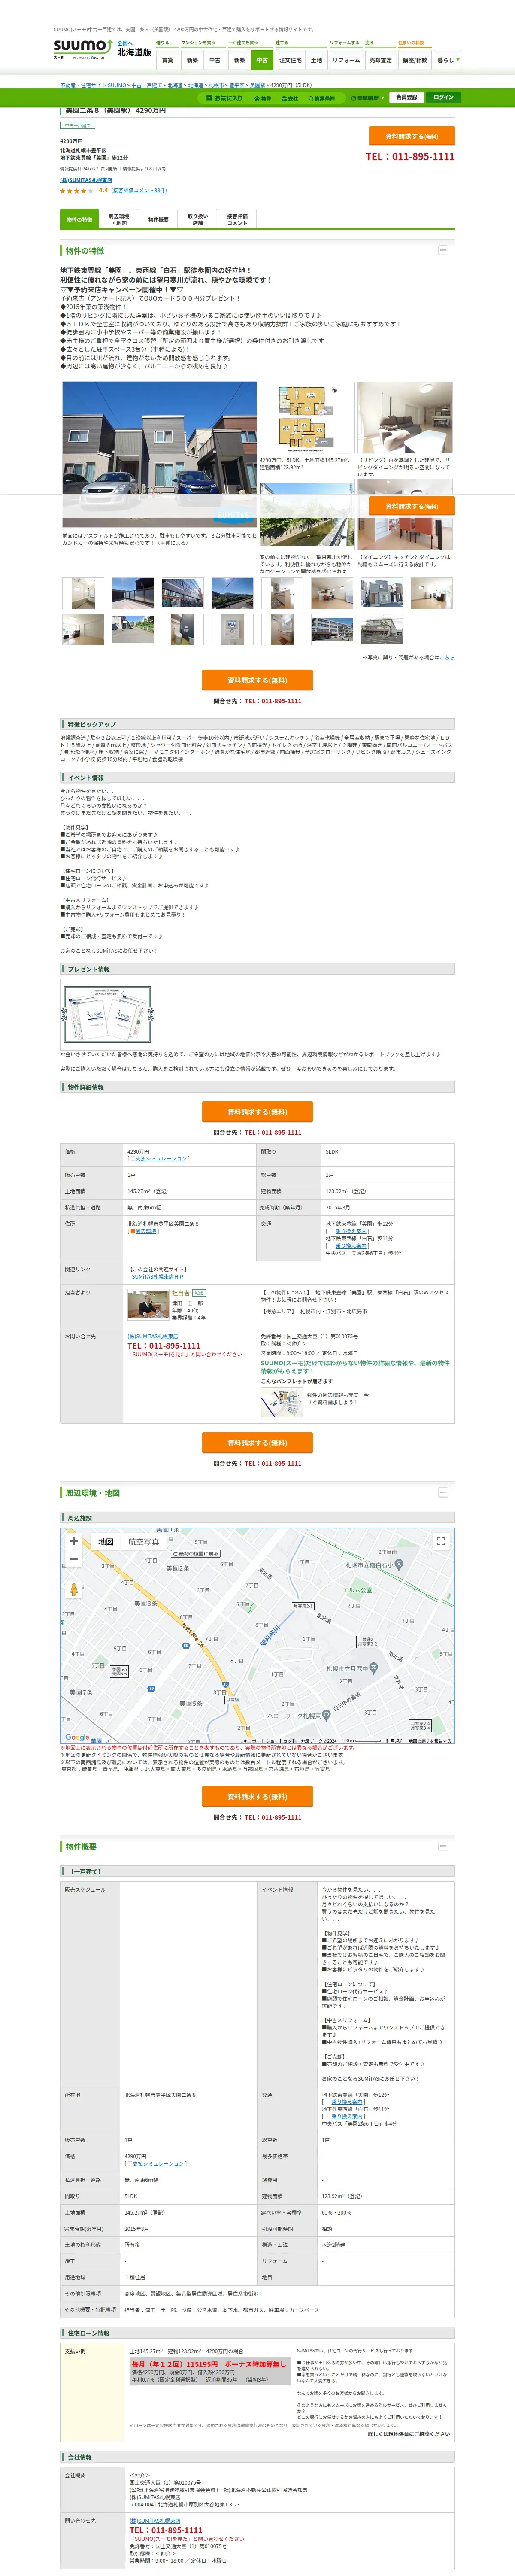Viewport: 515px width, 2576px height.
Task: Click the Google logo on map
Action: coord(77,1738)
